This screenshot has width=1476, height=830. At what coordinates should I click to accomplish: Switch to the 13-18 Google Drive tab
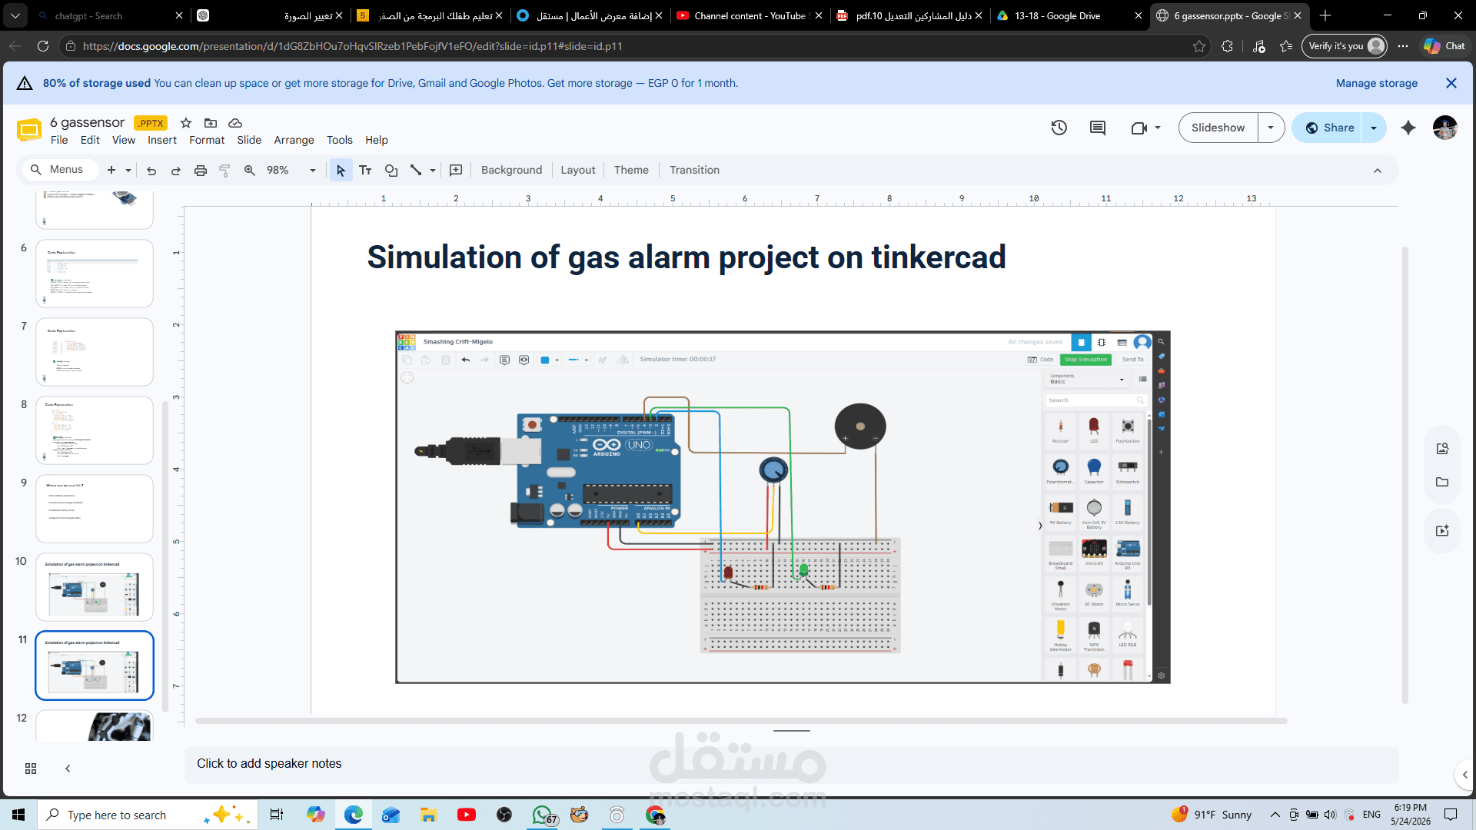[x=1069, y=15]
